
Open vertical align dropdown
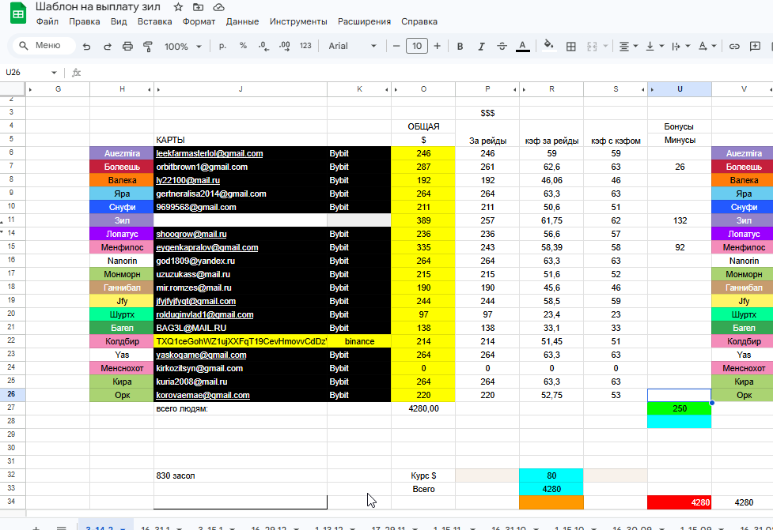tap(655, 47)
